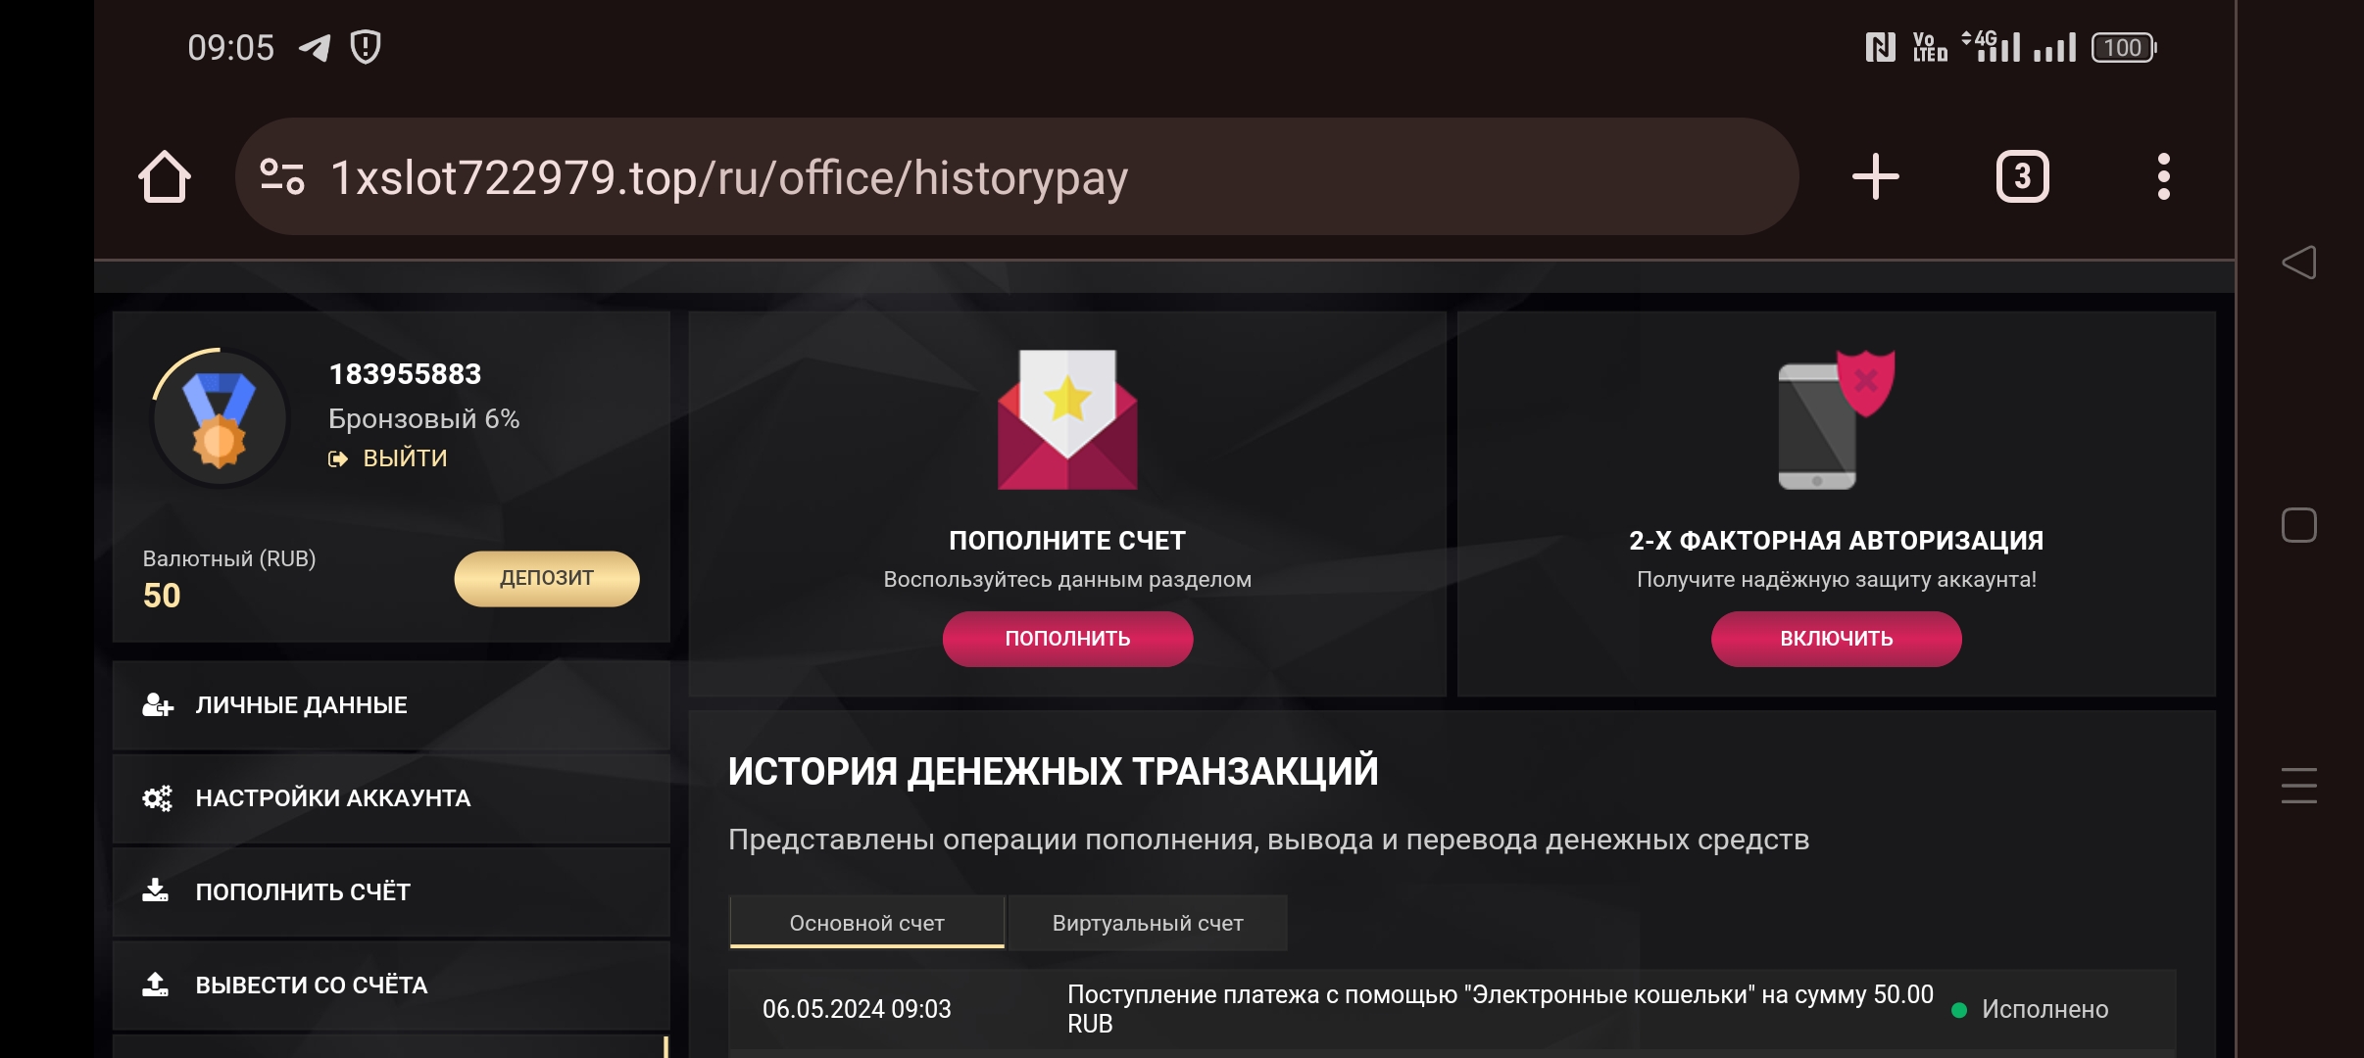
Task: Open ЛИЧНЫЕ ДАННЫЕ sidebar section
Action: tap(391, 705)
